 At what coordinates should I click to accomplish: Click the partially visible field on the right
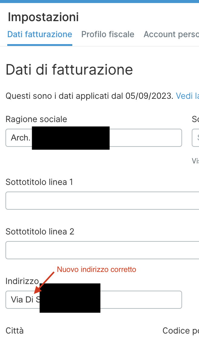pyautogui.click(x=197, y=138)
